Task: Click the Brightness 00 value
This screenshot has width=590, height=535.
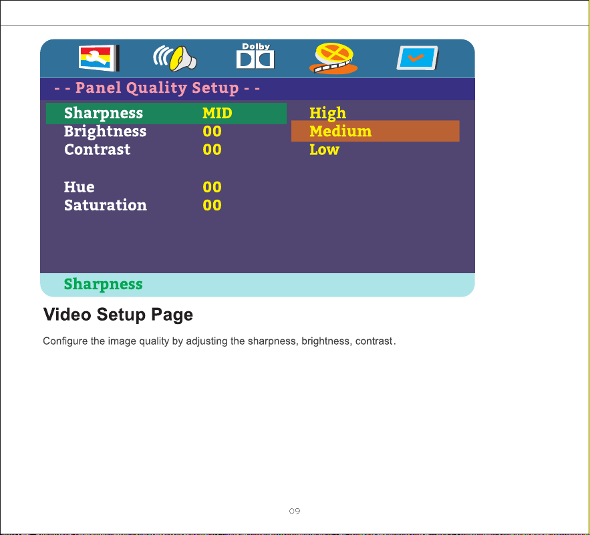Action: click(x=212, y=132)
